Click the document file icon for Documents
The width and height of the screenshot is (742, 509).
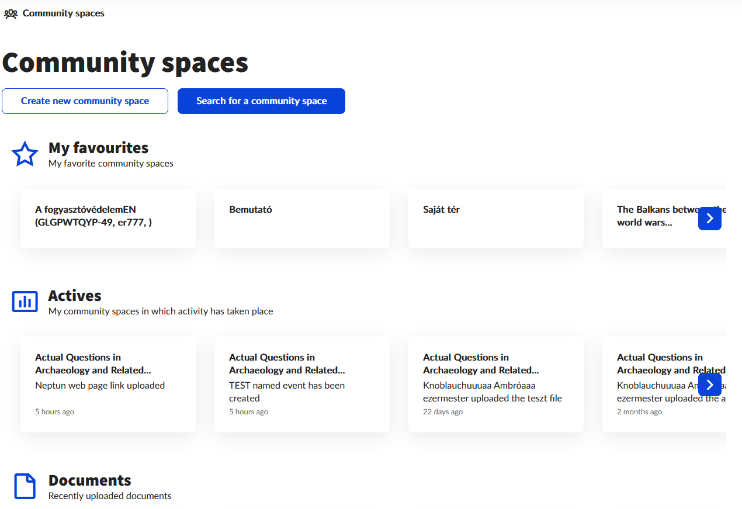pos(25,486)
